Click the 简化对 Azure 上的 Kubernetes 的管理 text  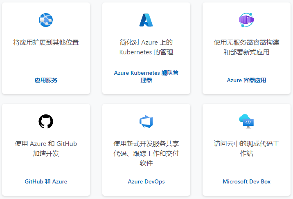(146, 47)
